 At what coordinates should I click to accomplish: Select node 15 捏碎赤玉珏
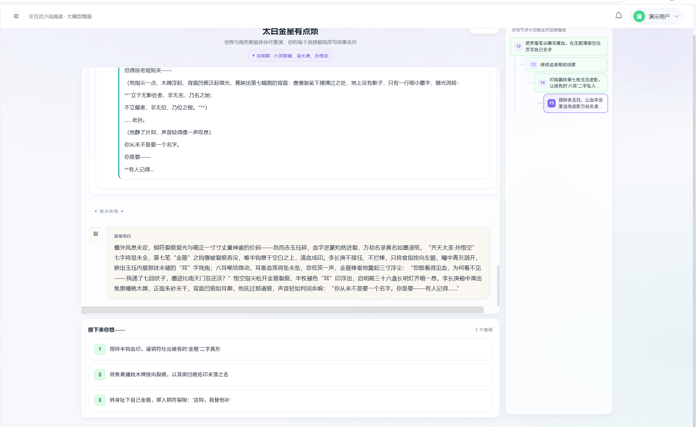[575, 103]
